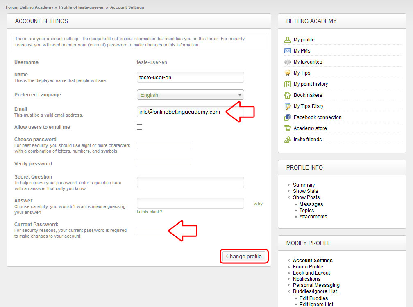Click the Invite friends icon
413x307 pixels.
click(288, 140)
